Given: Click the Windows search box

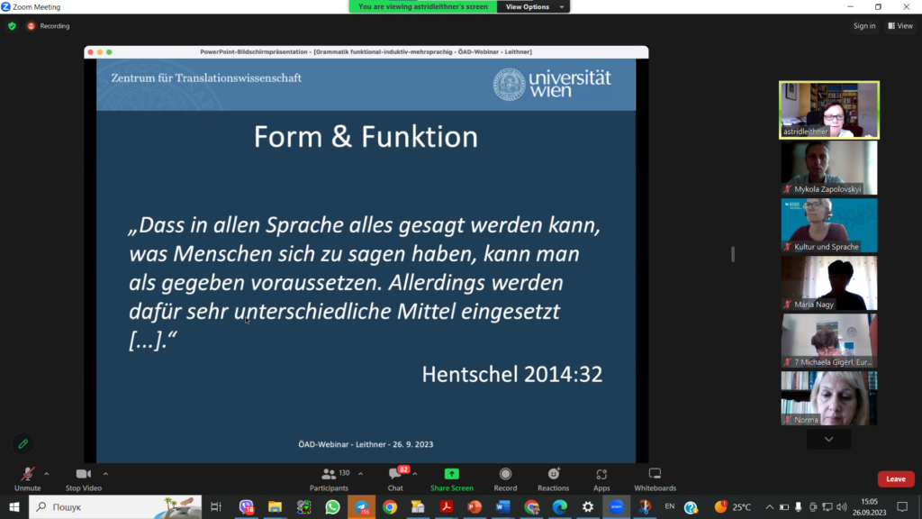Looking at the screenshot, I should (115, 506).
